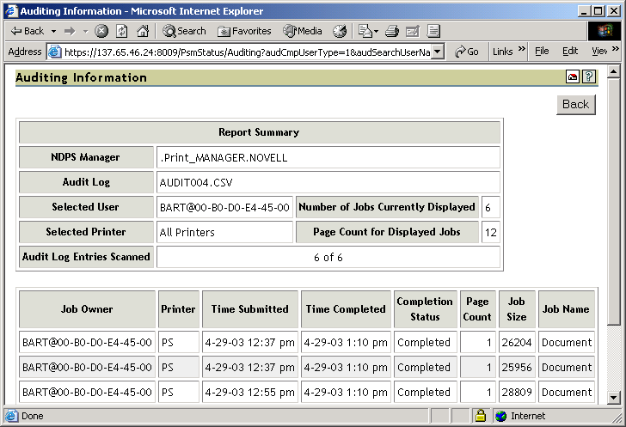Expand the address bar dropdown arrow
The height and width of the screenshot is (427, 626).
point(438,52)
